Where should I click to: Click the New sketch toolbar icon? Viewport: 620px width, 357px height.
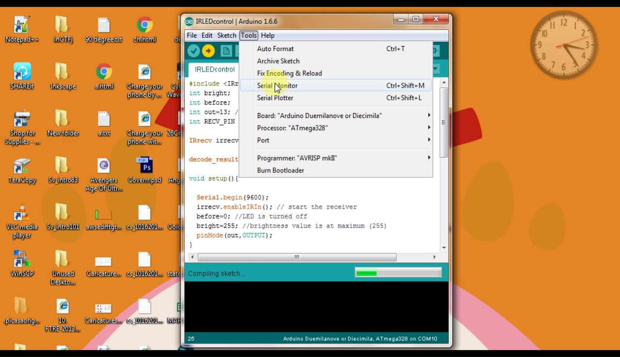(226, 51)
